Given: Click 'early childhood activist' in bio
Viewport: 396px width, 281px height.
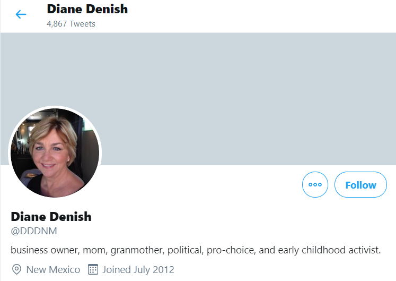Looking at the screenshot, I should [x=329, y=250].
